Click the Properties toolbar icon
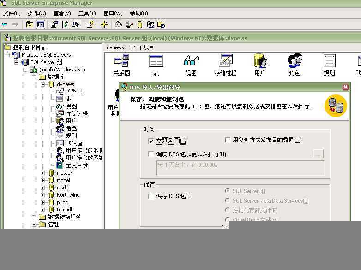Viewport: 361px width, 270px height. tap(54, 24)
